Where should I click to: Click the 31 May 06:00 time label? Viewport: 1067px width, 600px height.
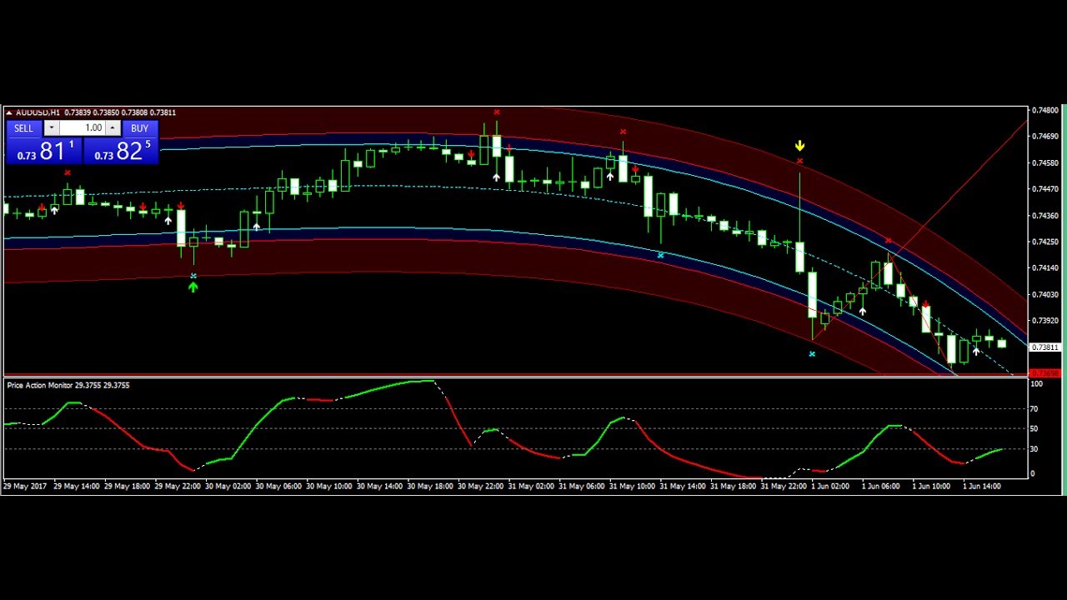[582, 486]
